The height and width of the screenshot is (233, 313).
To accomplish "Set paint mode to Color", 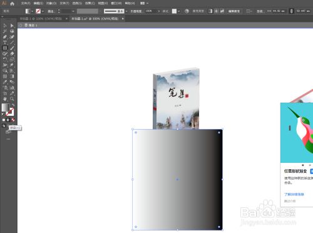I will [4, 120].
